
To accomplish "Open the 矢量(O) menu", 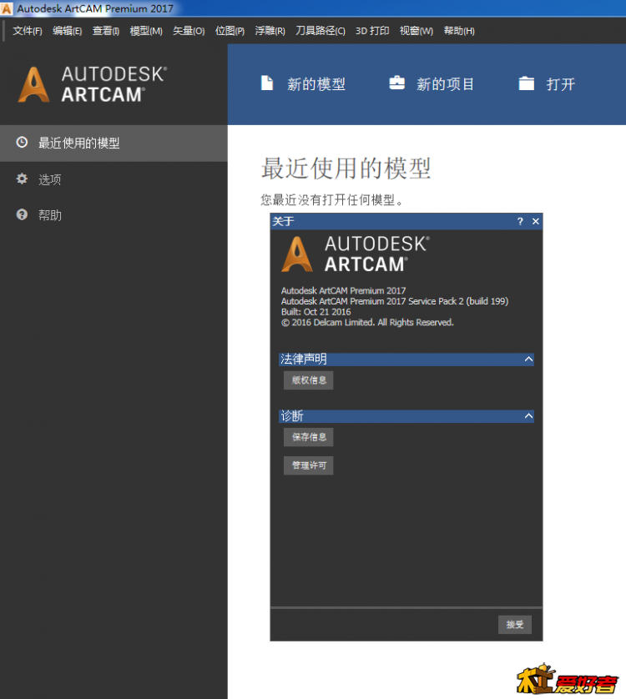I will point(189,31).
